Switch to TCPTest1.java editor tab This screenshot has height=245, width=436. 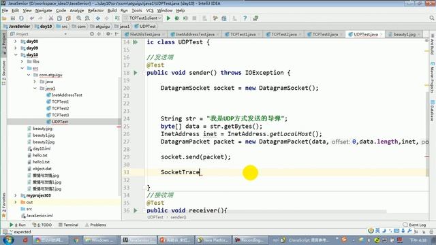tap(243, 35)
